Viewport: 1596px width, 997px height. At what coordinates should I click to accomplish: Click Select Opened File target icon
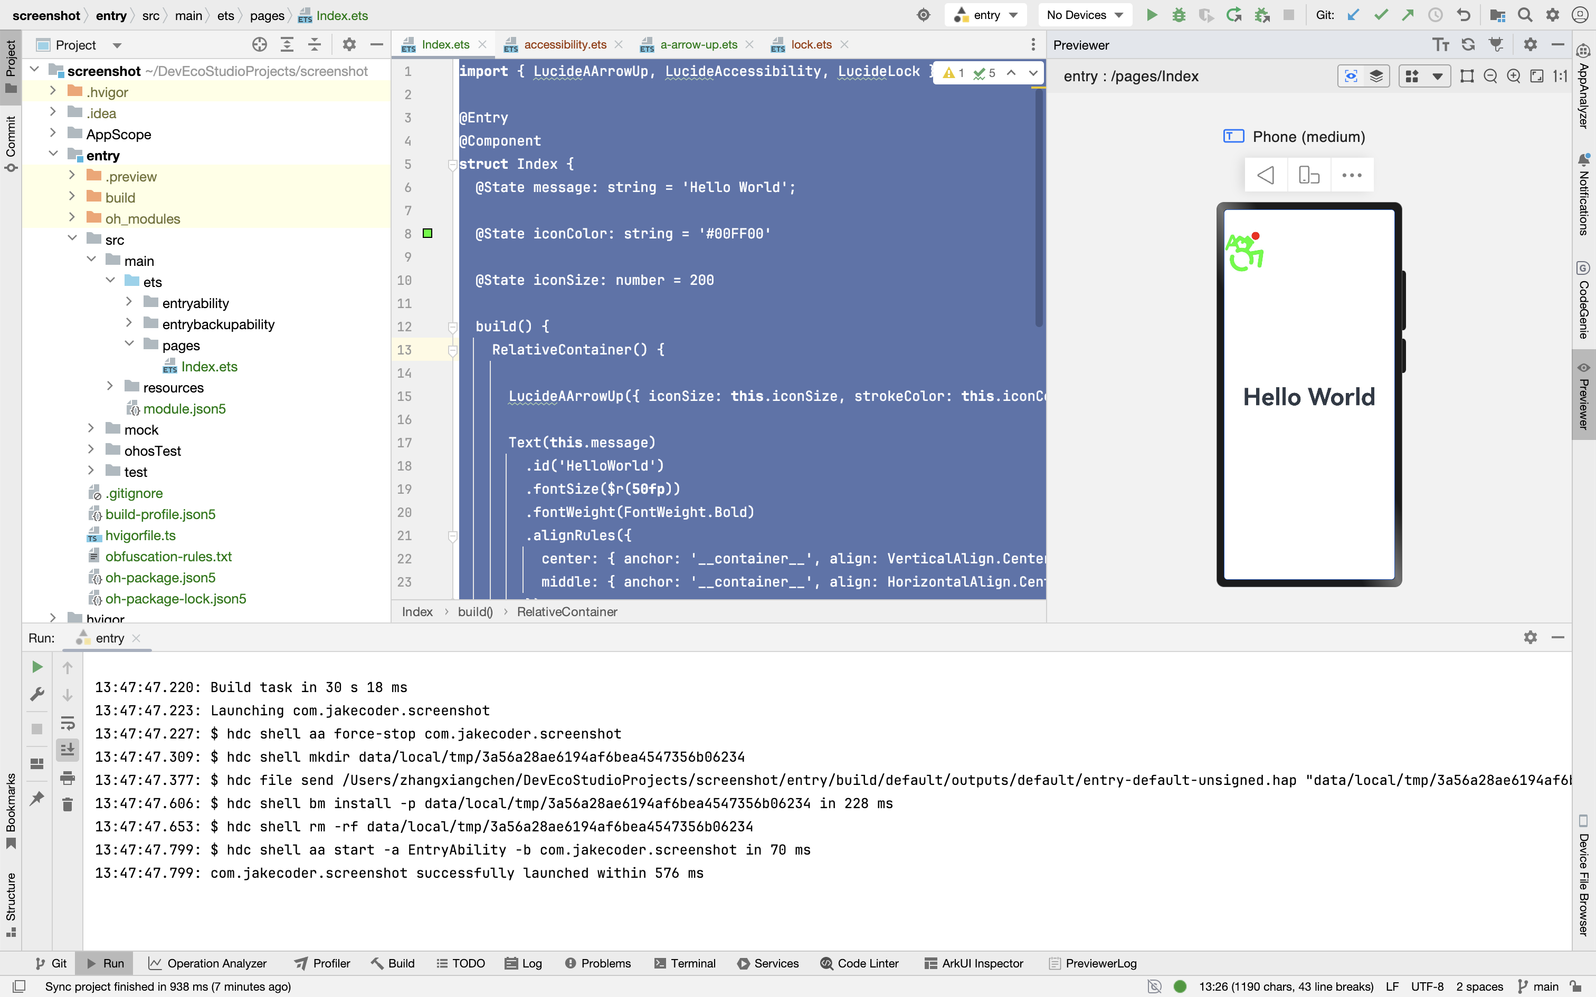tap(259, 45)
